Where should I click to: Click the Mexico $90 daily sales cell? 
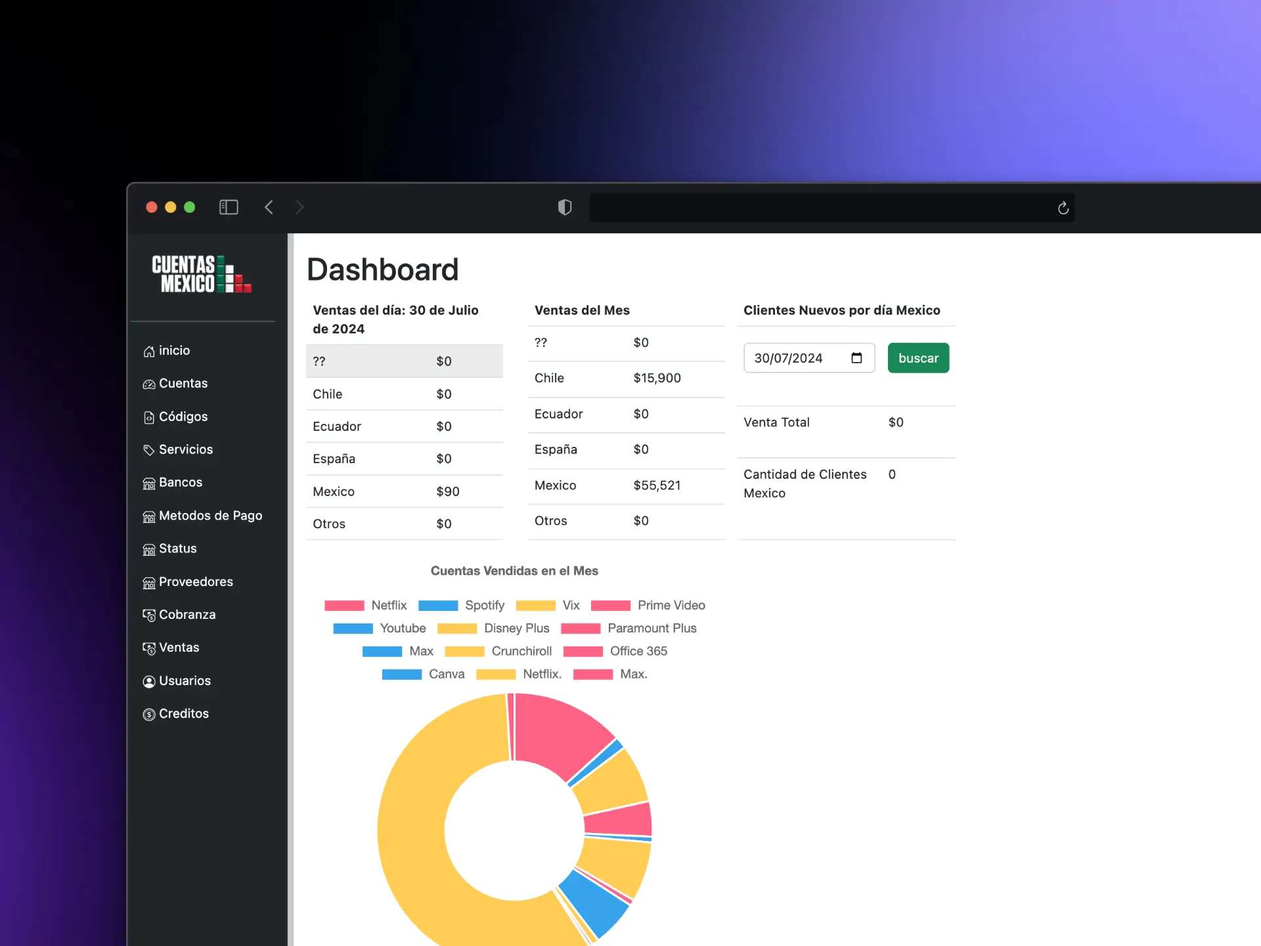point(448,492)
